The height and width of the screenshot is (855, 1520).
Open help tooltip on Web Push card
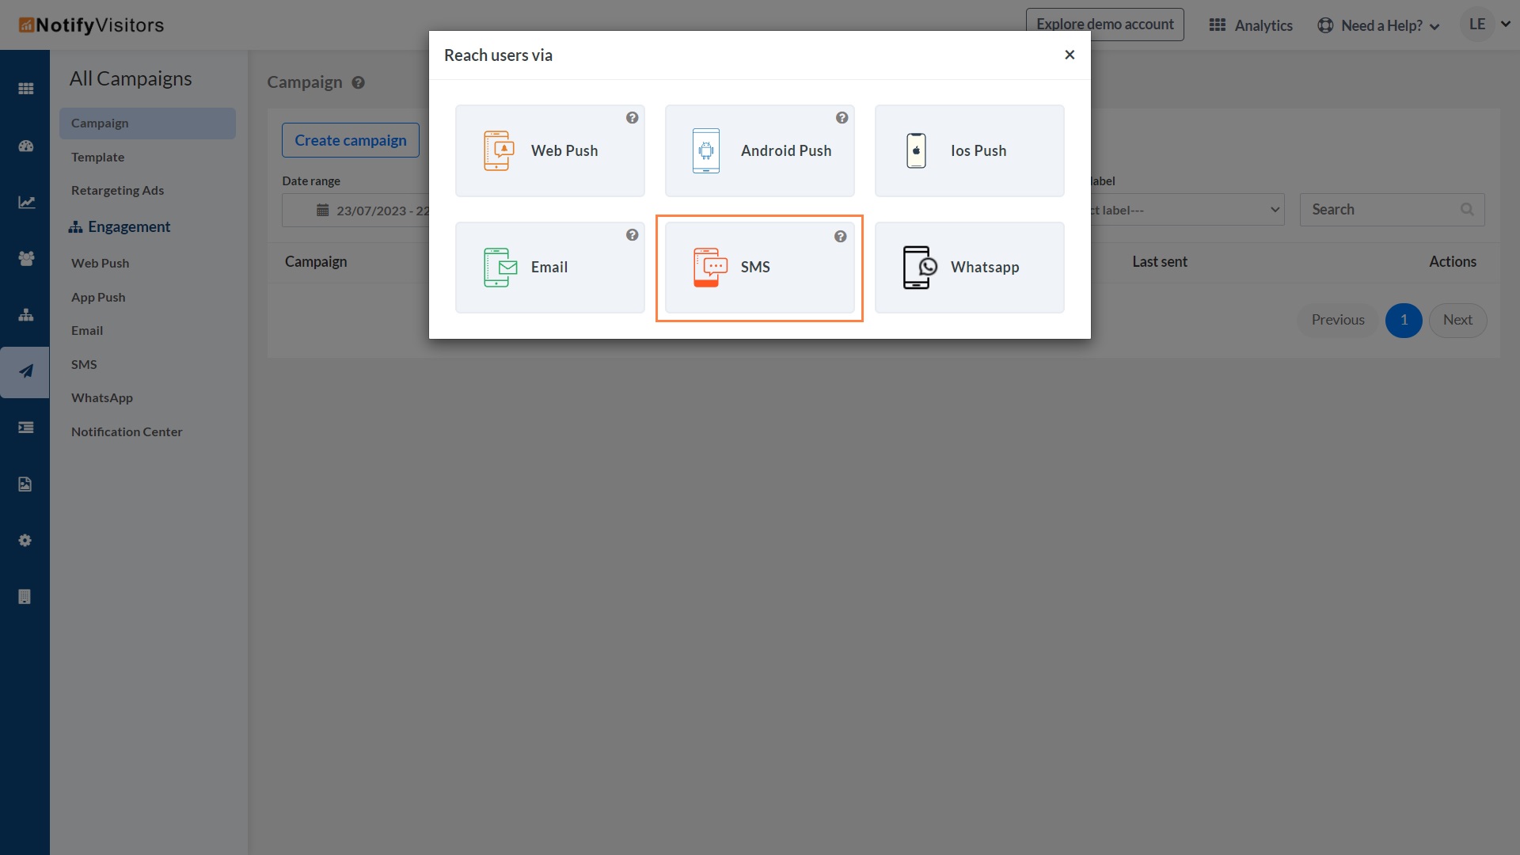(632, 118)
